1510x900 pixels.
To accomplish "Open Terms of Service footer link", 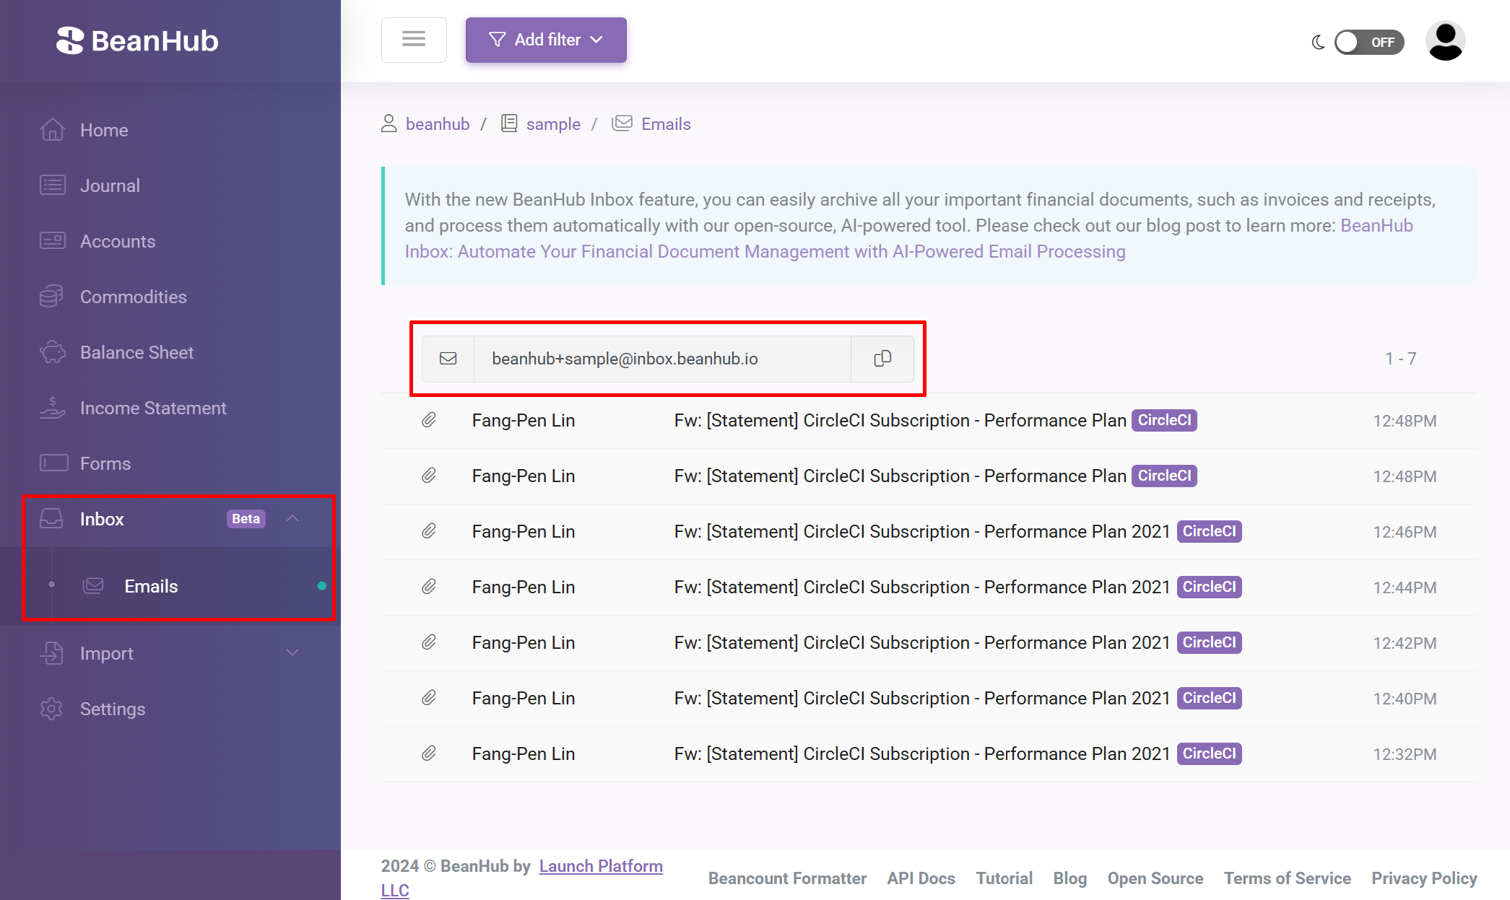I will pyautogui.click(x=1288, y=878).
